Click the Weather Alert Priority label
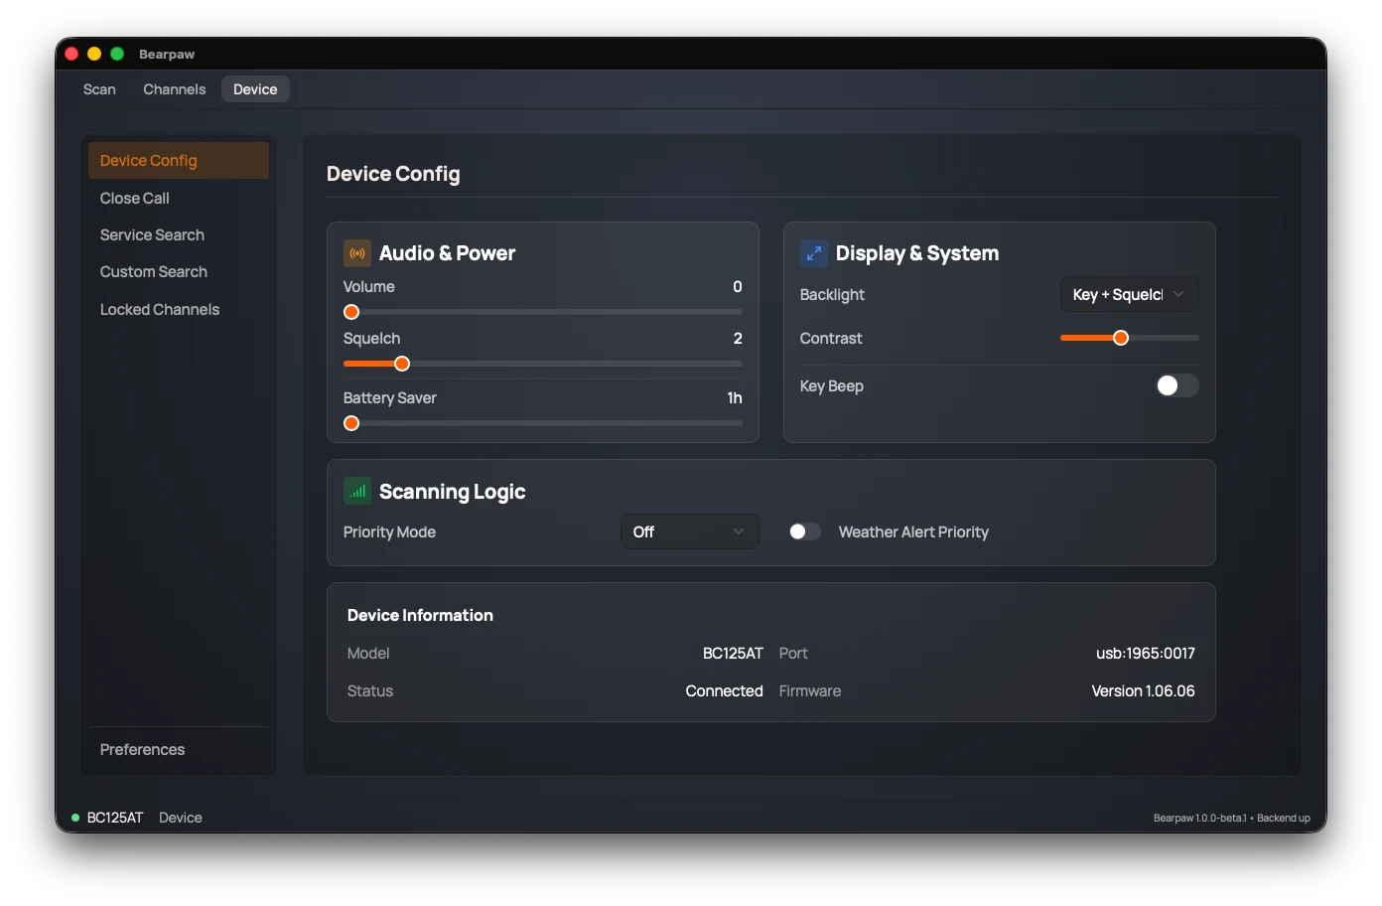Screen dimensions: 1382x906 point(913,531)
